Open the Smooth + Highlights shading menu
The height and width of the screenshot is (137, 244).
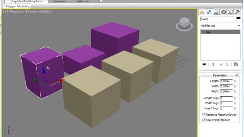coord(39,12)
